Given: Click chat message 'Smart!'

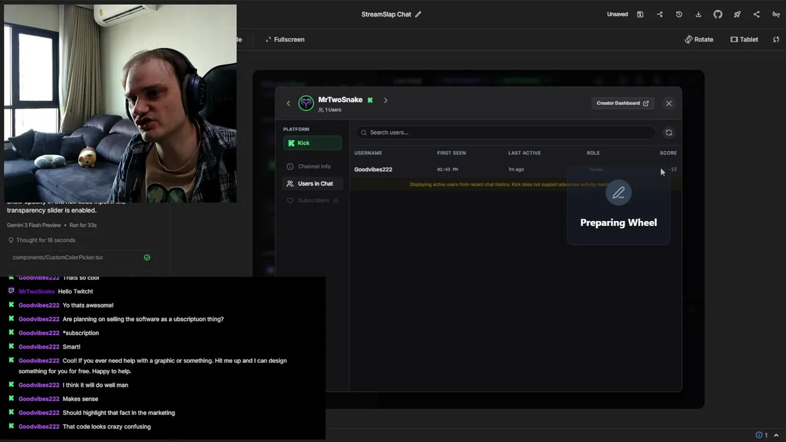Looking at the screenshot, I should (71, 347).
